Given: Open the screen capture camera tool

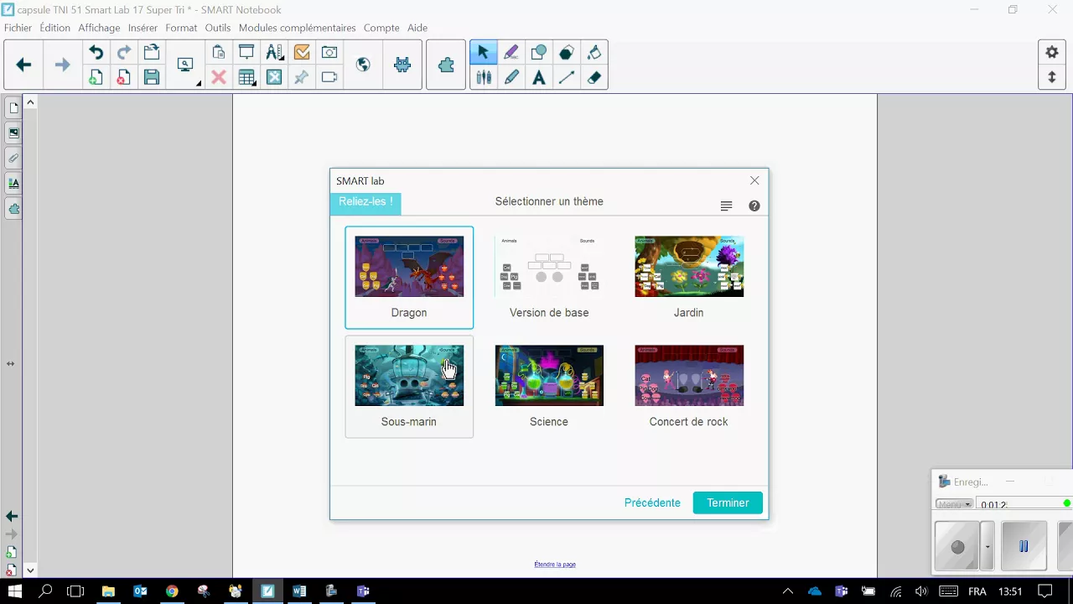Looking at the screenshot, I should pos(329,52).
